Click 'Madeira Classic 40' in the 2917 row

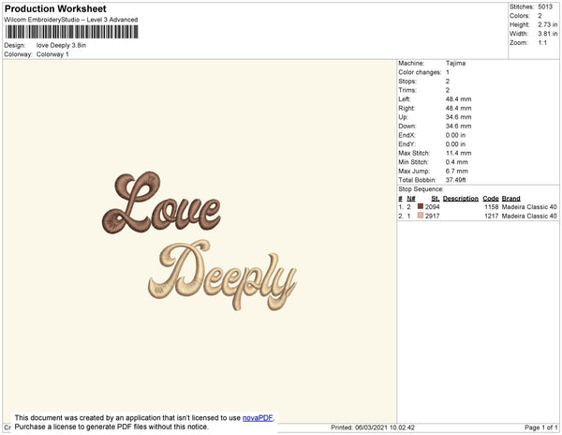(529, 216)
